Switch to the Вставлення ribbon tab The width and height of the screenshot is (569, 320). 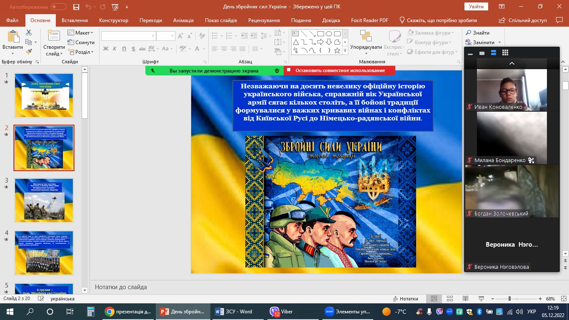(75, 20)
